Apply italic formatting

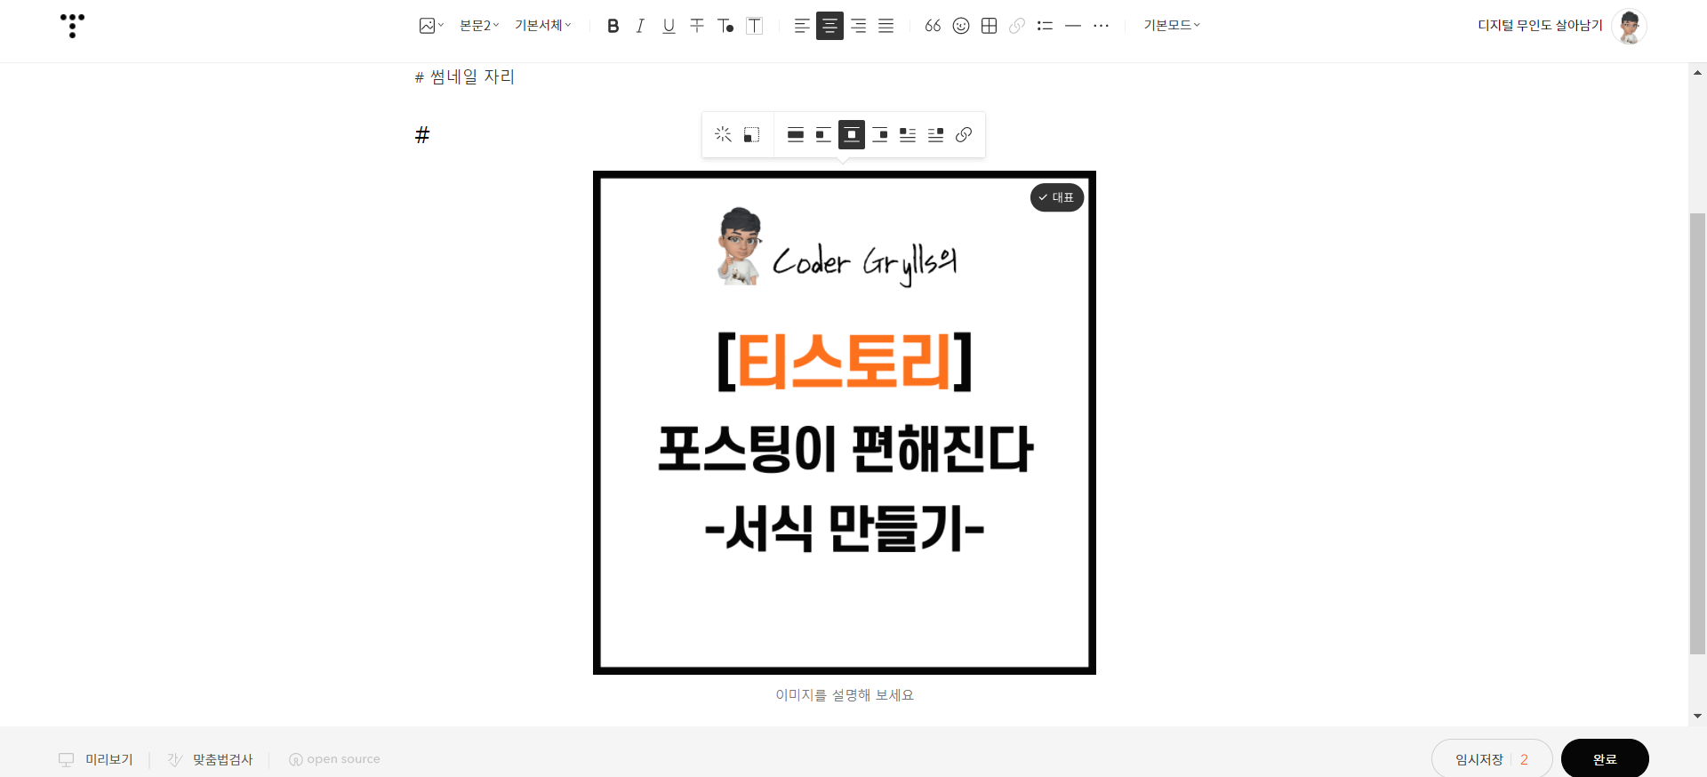[640, 26]
